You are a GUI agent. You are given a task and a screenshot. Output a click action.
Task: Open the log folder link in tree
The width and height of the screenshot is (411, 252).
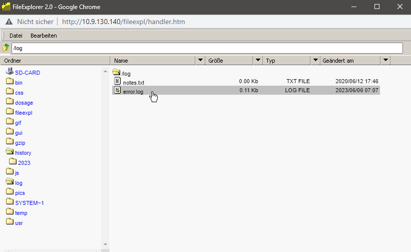tap(19, 183)
